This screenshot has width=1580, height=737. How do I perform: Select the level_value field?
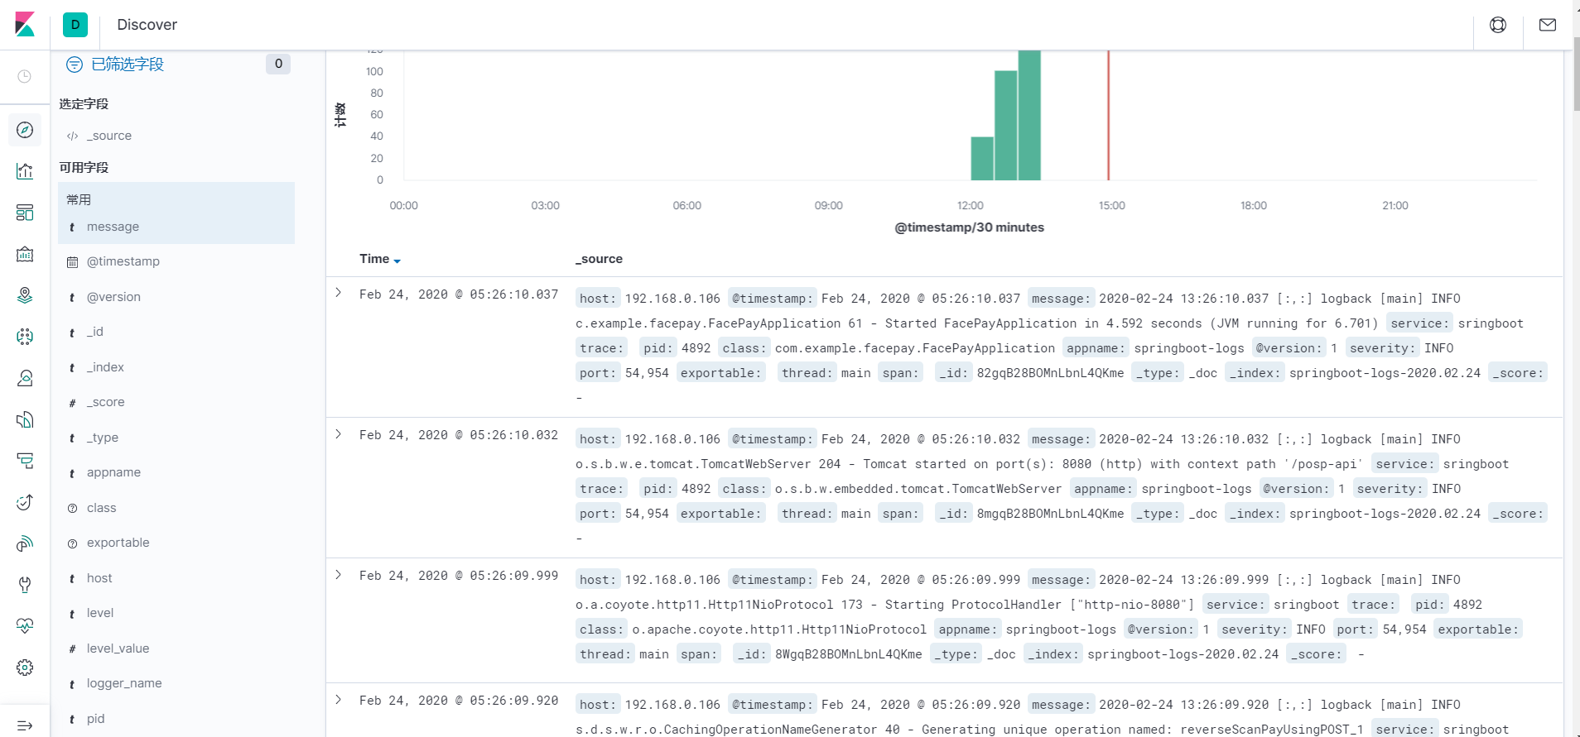118,648
